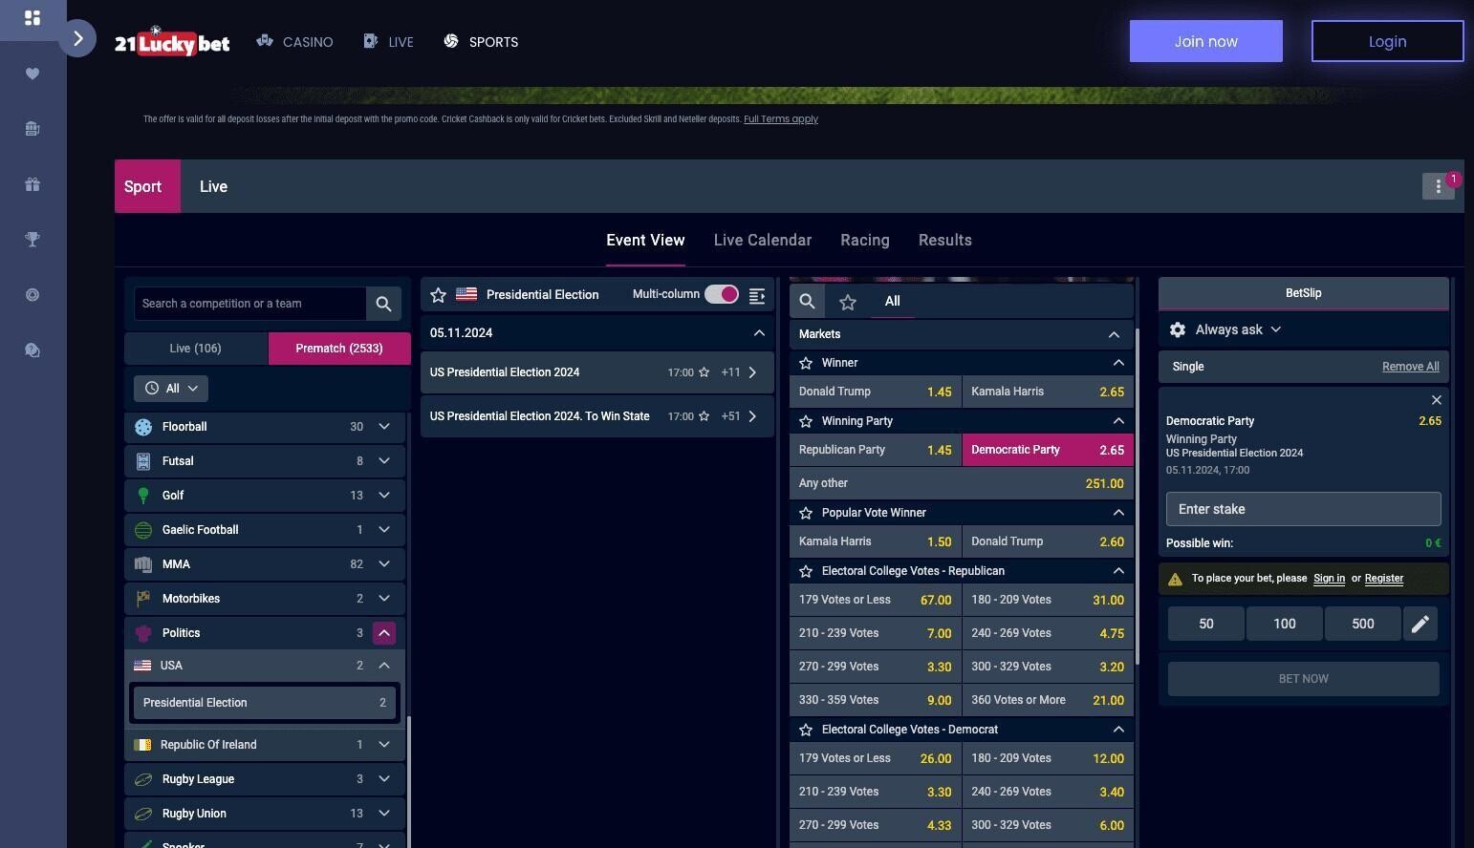Image resolution: width=1474 pixels, height=848 pixels.
Task: Click the Join now button
Action: point(1205,41)
